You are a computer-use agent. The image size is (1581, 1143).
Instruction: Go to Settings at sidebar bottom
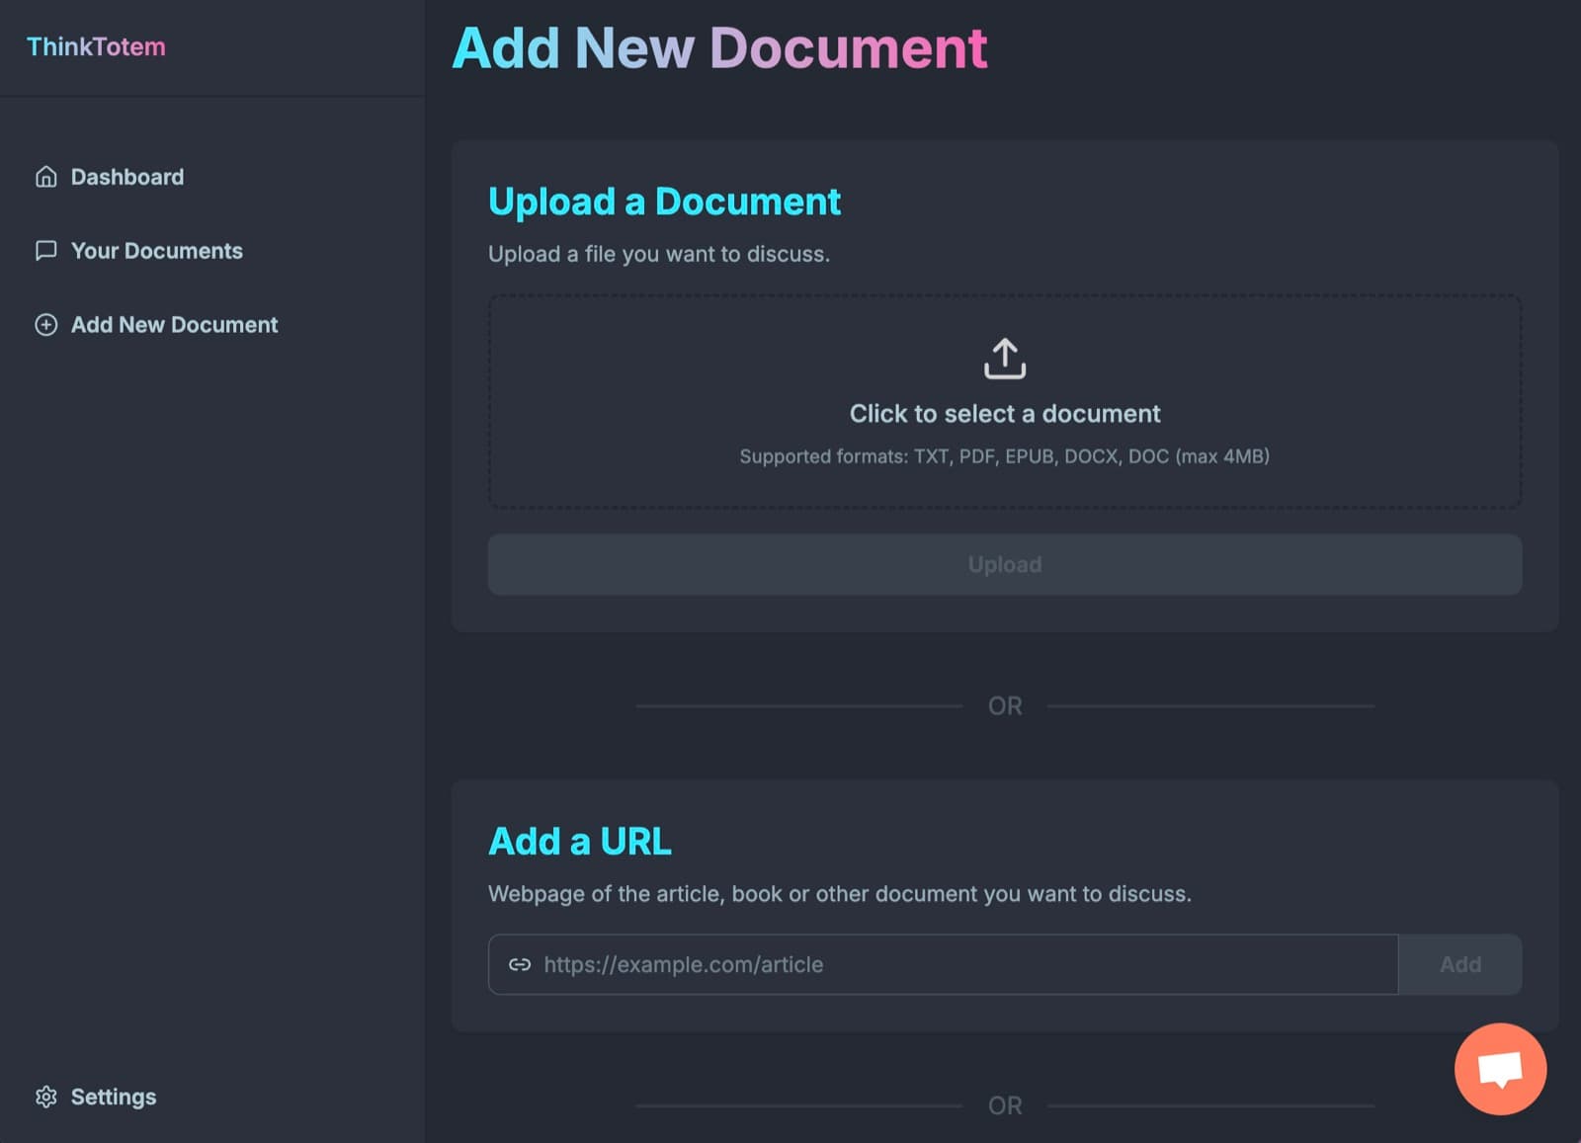tap(113, 1097)
